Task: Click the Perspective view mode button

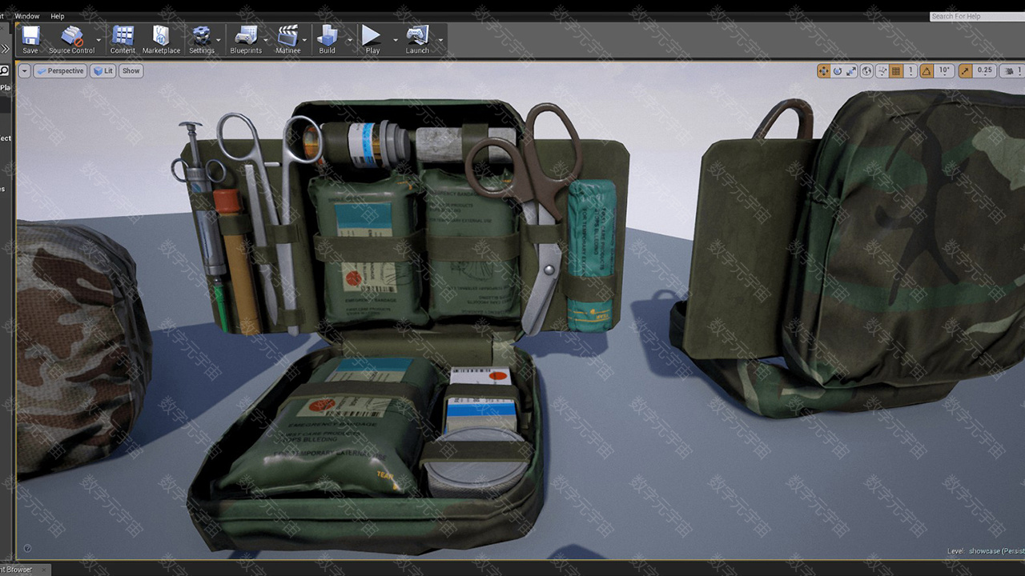Action: pyautogui.click(x=60, y=71)
